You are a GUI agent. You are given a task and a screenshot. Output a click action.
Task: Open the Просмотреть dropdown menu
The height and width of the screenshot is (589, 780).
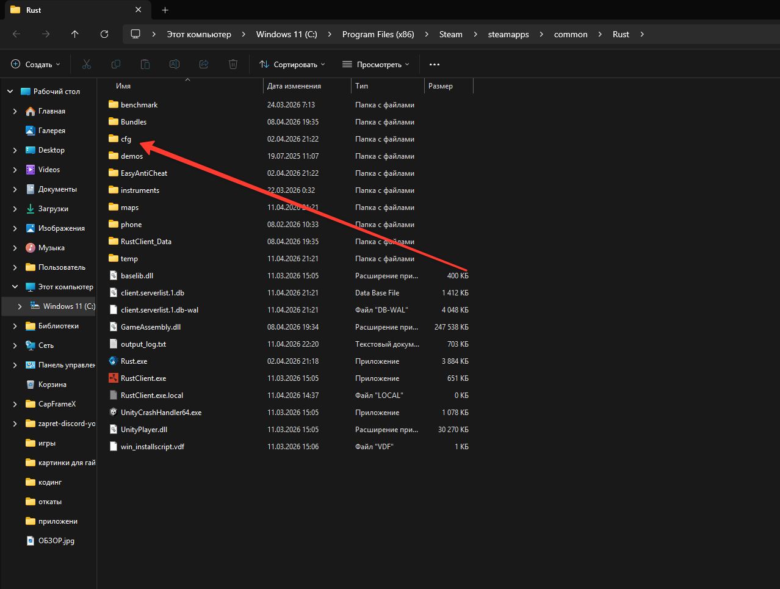pyautogui.click(x=376, y=64)
